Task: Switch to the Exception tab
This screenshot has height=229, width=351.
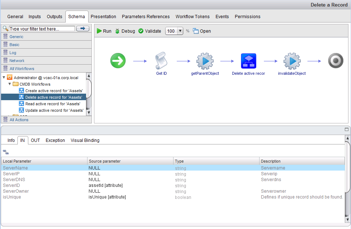Action: coord(55,140)
